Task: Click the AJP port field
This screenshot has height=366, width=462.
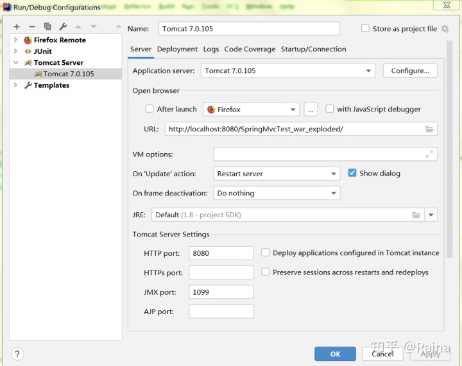Action: [221, 312]
